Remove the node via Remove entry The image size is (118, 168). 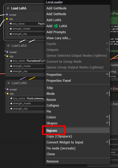(x=78, y=161)
